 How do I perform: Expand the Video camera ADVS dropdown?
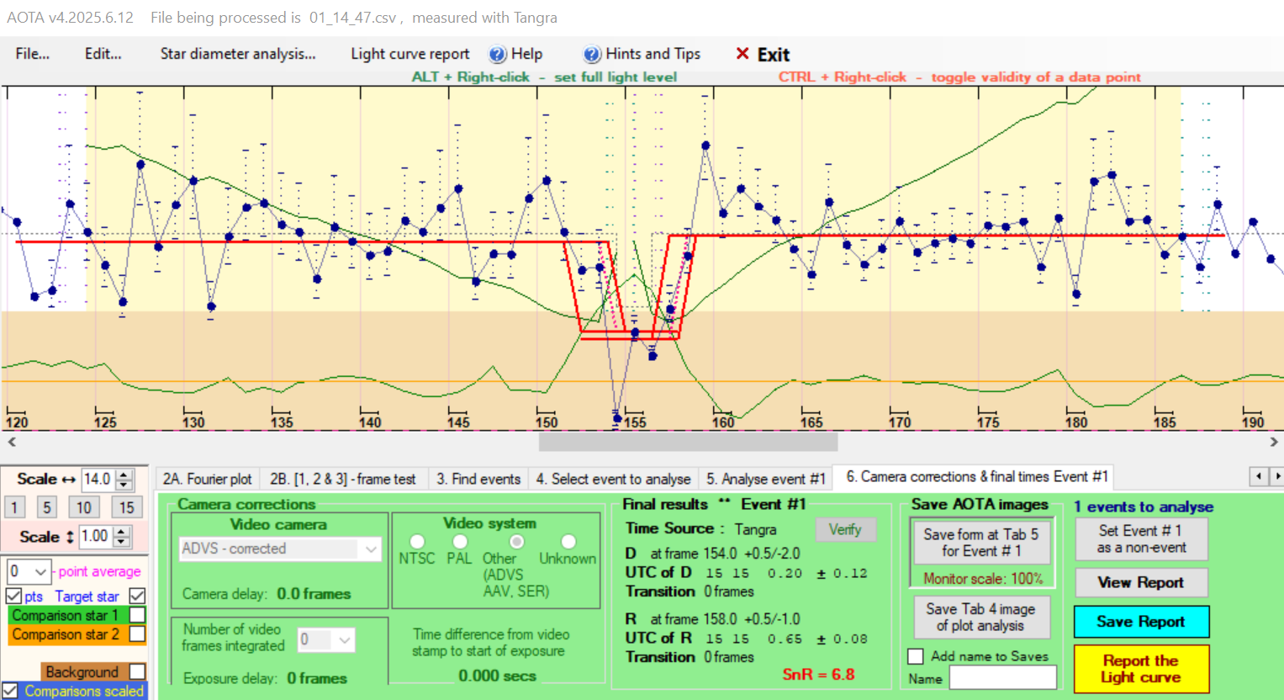(x=370, y=549)
